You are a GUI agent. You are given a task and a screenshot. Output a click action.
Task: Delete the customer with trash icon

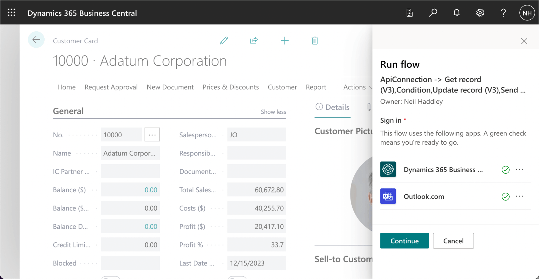[x=315, y=41]
